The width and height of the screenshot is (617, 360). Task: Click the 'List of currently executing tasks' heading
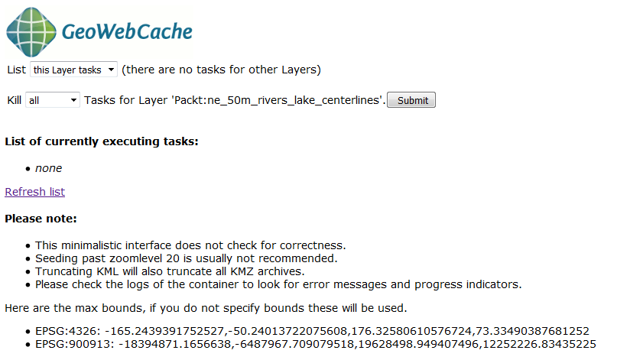coord(102,141)
